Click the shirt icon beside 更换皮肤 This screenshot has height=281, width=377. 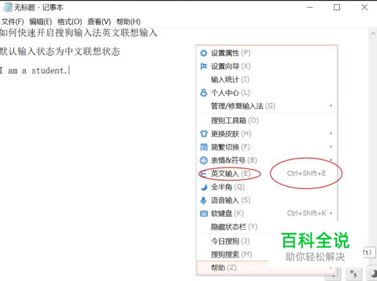(x=204, y=134)
